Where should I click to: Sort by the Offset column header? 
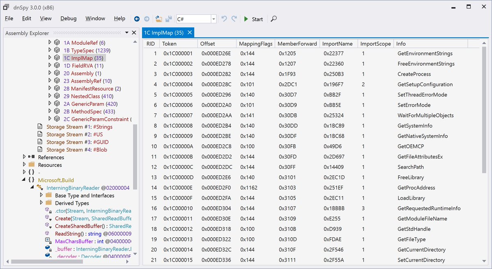(x=216, y=44)
